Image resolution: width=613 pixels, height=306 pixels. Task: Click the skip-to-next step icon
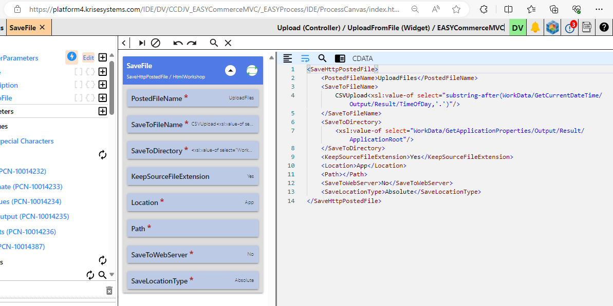click(x=142, y=43)
